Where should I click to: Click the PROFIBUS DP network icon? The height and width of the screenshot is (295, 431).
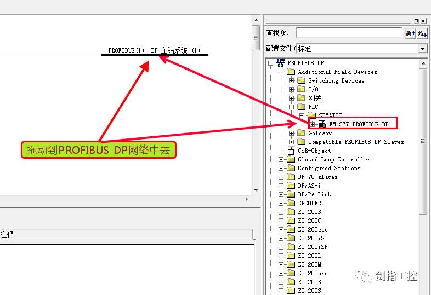point(280,63)
